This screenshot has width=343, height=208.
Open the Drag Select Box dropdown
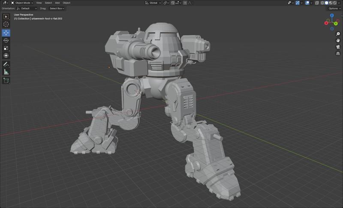pyautogui.click(x=57, y=9)
